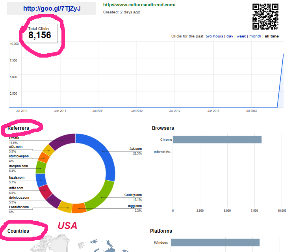Show clicks for the past day
293x252 pixels.
pos(230,36)
